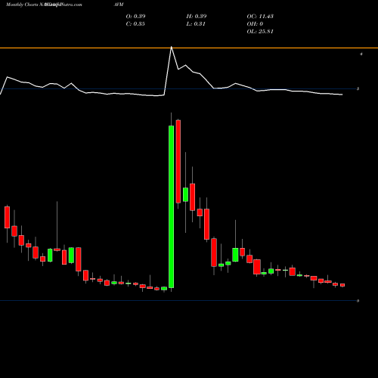
Task: Select the OL: 25.81 reading
Action: (260, 32)
